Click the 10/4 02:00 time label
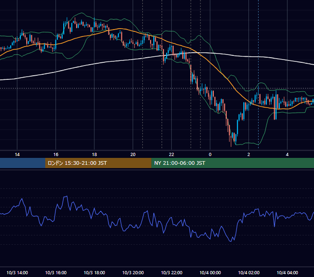Screen dimensions: 314x277 (249, 272)
